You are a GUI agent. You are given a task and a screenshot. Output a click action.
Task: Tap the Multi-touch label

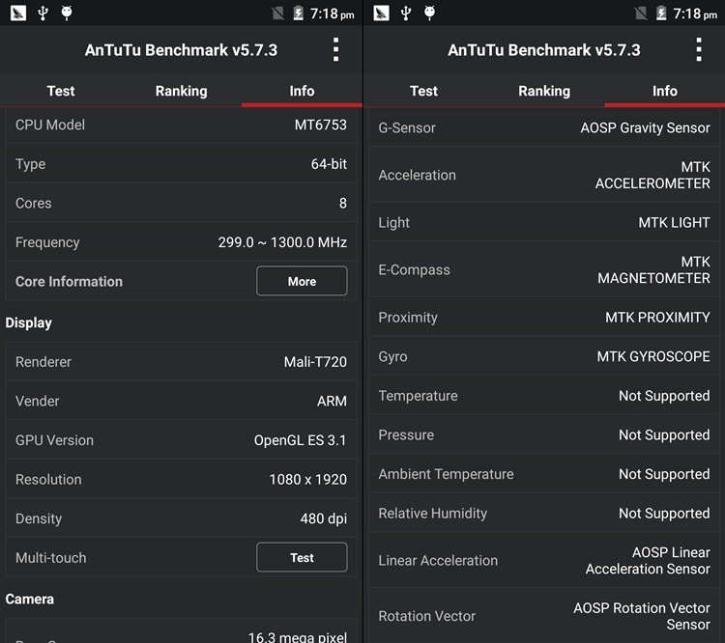[51, 557]
